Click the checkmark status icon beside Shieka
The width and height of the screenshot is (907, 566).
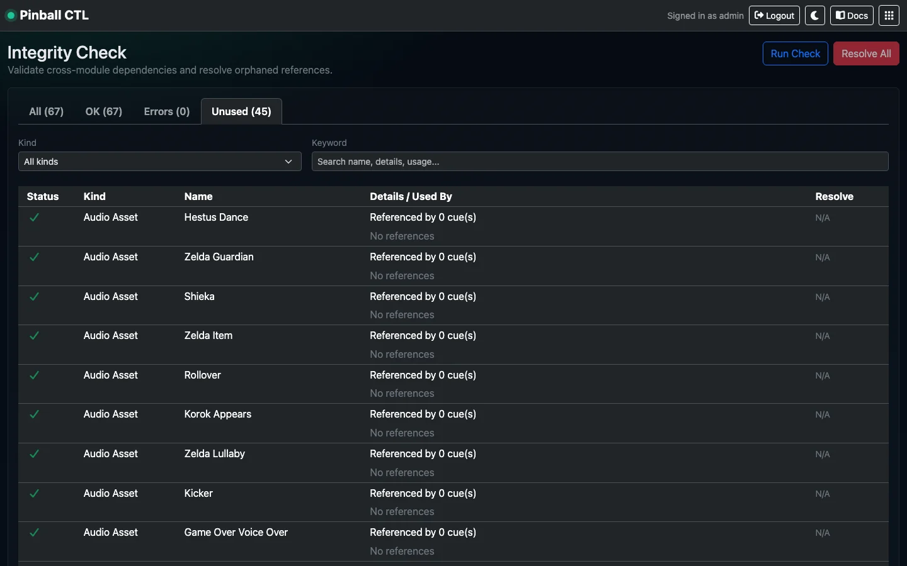pos(34,297)
